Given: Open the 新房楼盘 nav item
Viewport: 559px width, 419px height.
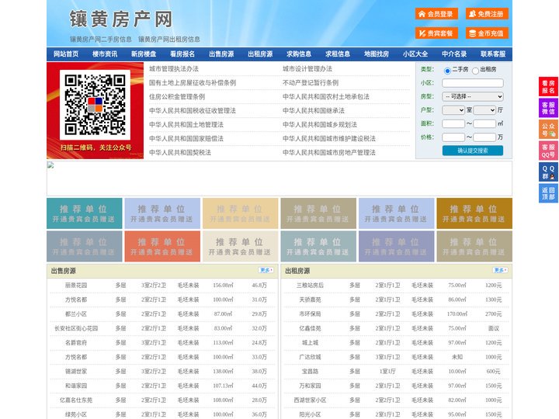Looking at the screenshot, I should coord(144,54).
